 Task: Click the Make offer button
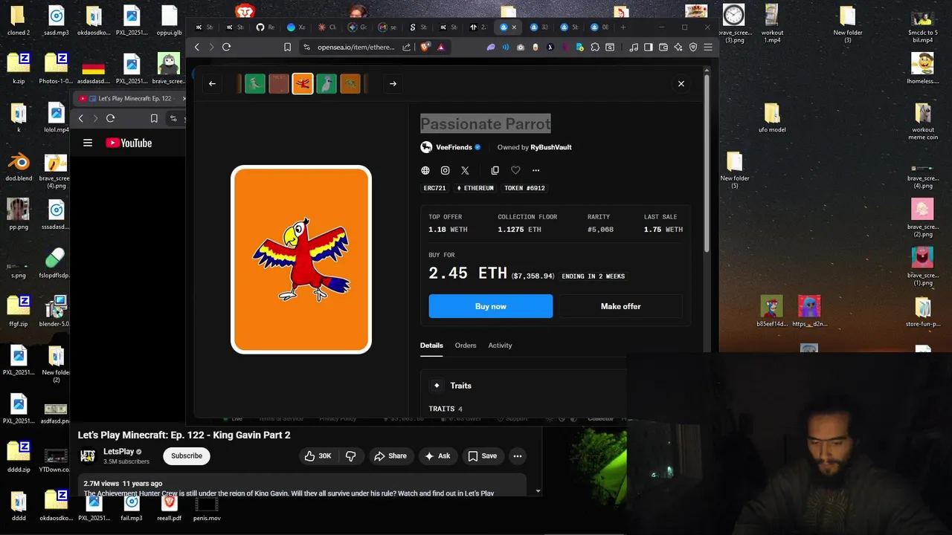(x=620, y=306)
